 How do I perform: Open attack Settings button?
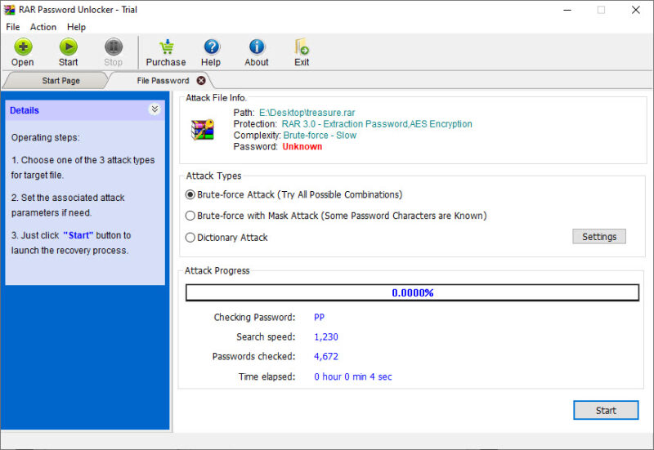click(x=599, y=236)
